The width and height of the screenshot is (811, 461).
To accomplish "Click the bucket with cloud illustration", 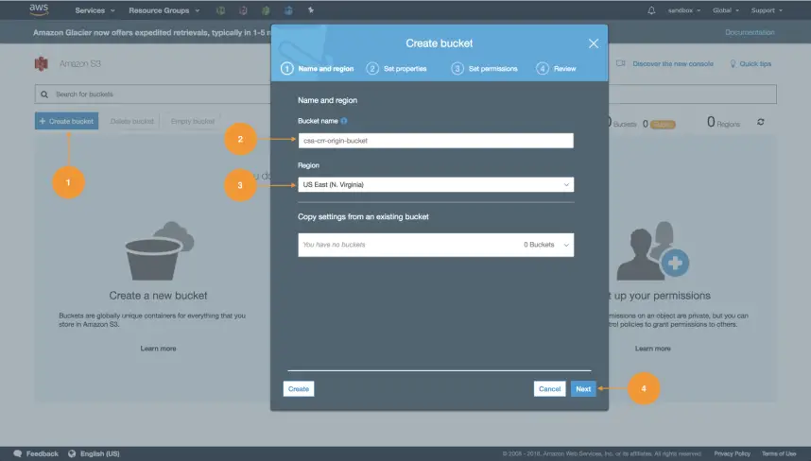I will 160,250.
